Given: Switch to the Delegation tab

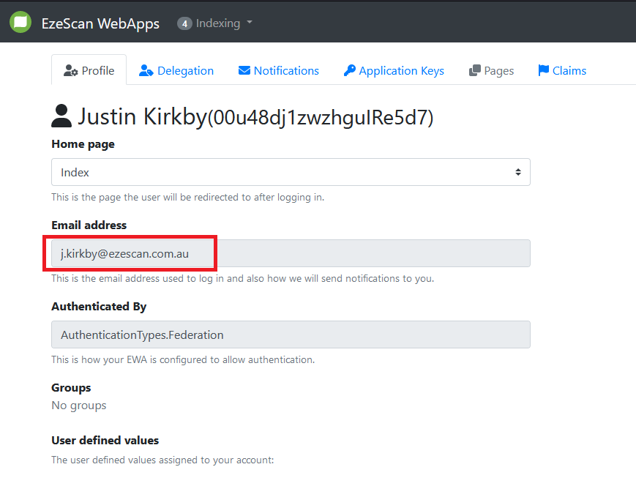Looking at the screenshot, I should [x=185, y=71].
